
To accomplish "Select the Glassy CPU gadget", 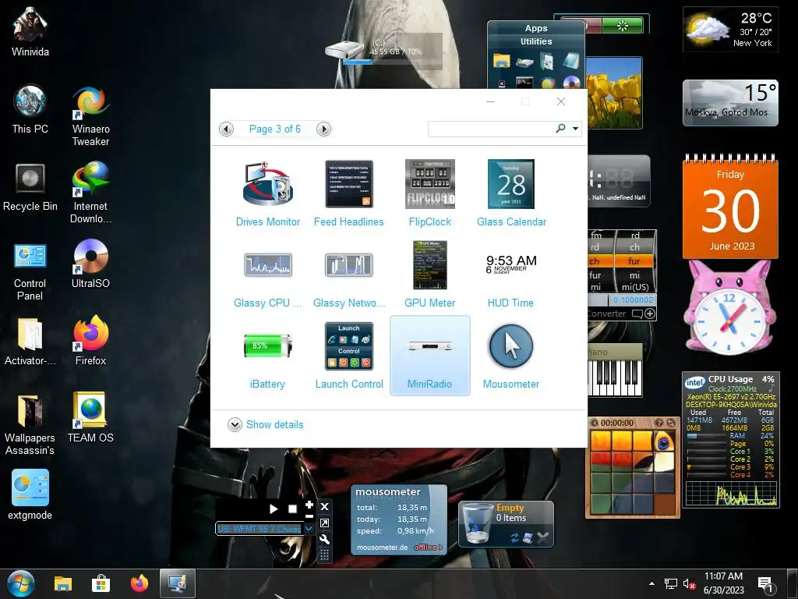I will (268, 275).
